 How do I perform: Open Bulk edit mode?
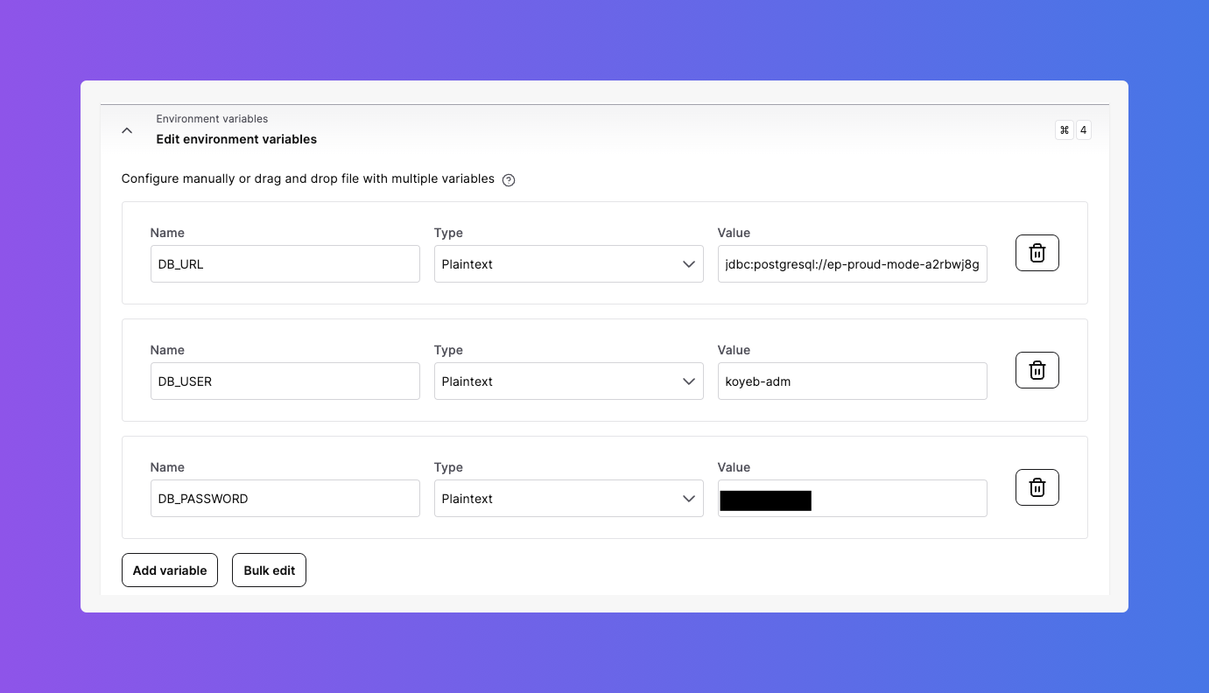269,570
